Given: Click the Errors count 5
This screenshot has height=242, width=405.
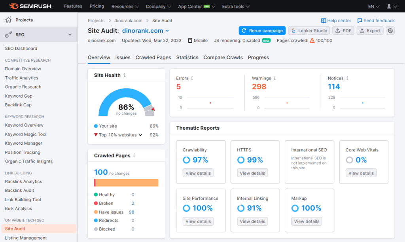Looking at the screenshot, I should tap(178, 87).
